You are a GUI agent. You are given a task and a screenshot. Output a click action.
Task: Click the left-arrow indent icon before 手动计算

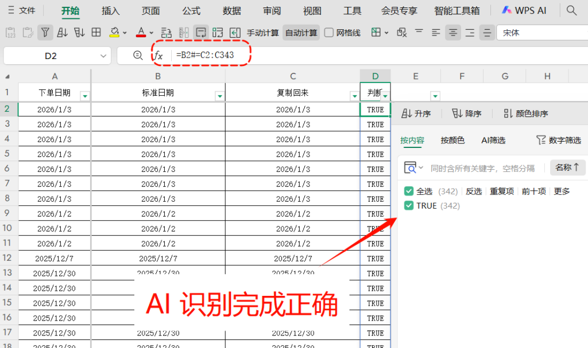pos(235,33)
